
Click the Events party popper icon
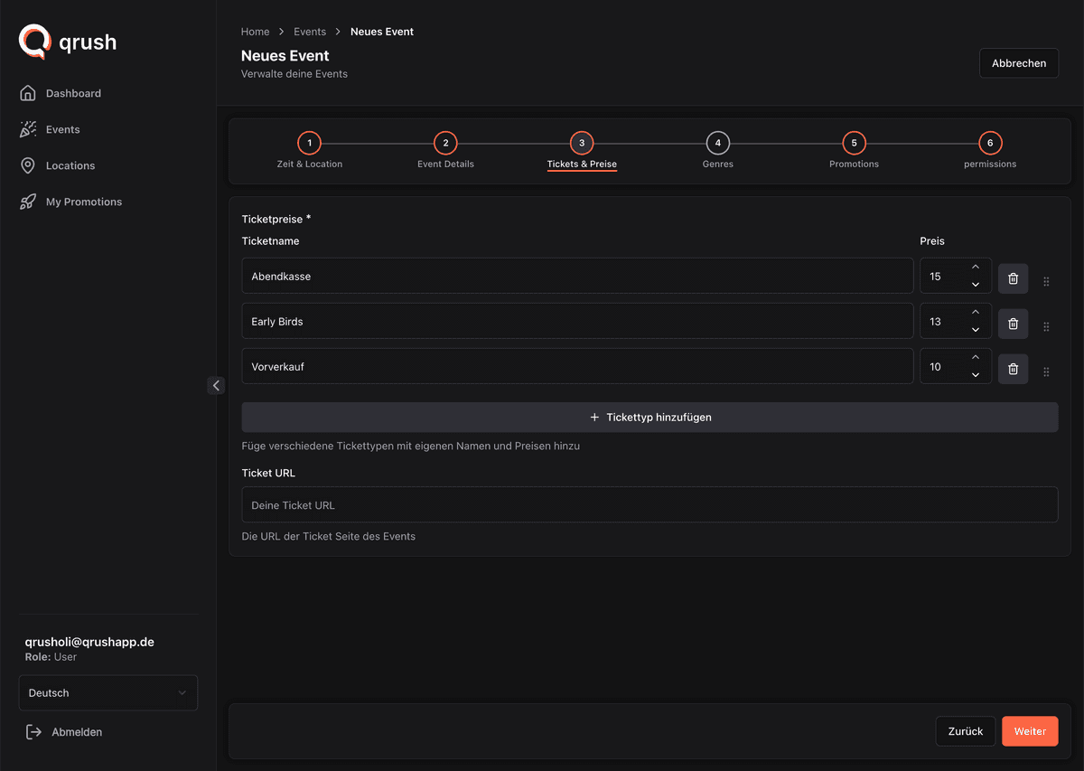28,129
